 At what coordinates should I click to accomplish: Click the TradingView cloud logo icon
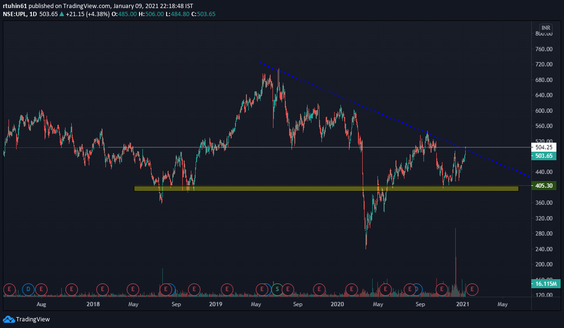coord(9,319)
